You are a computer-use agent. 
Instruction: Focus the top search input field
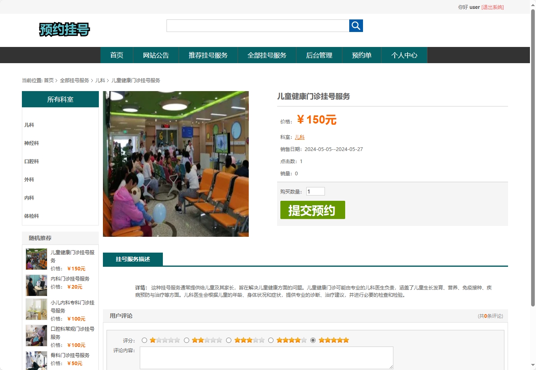coord(258,26)
